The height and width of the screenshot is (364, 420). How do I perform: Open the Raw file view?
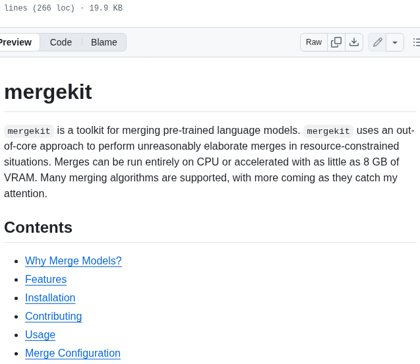(314, 42)
